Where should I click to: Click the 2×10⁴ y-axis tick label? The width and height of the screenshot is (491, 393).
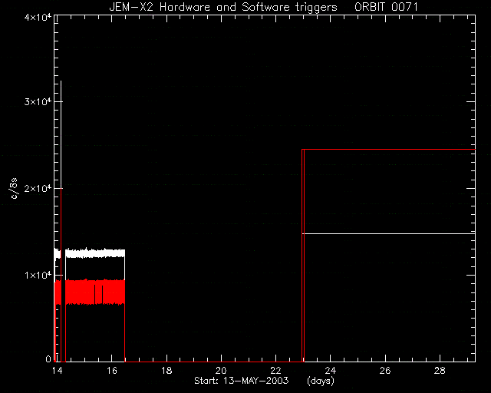(38, 188)
